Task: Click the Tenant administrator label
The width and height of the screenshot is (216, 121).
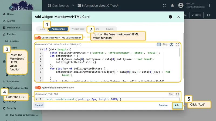Action: [195, 7]
